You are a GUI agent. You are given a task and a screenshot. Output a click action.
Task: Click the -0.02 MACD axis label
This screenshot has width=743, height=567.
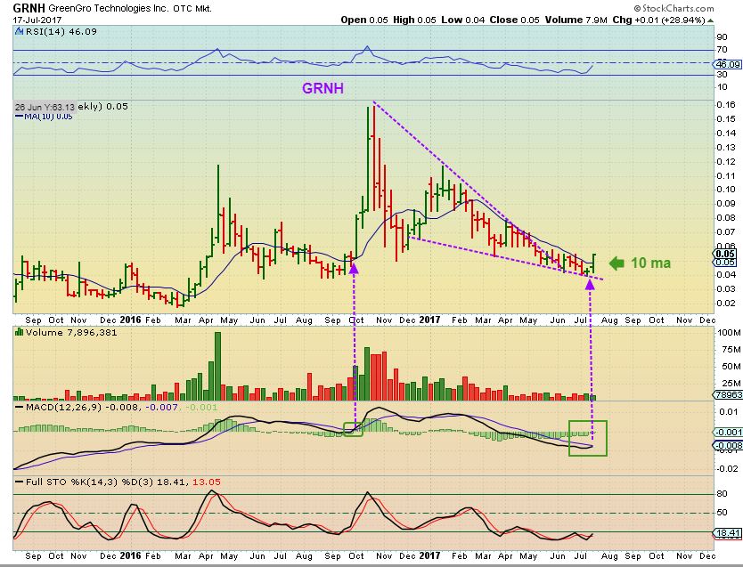tap(728, 468)
